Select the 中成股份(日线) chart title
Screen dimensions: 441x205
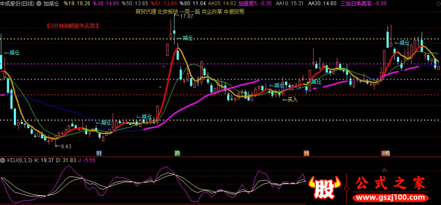[x=18, y=4]
